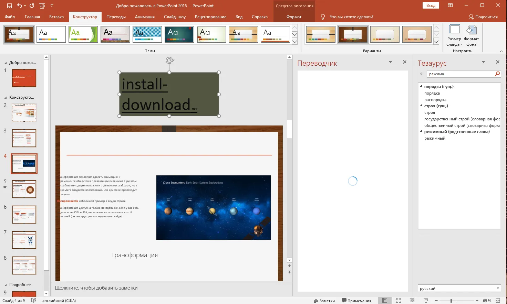Select slide 5 thumbnail in slide panel
507x304 pixels.
[x=24, y=189]
